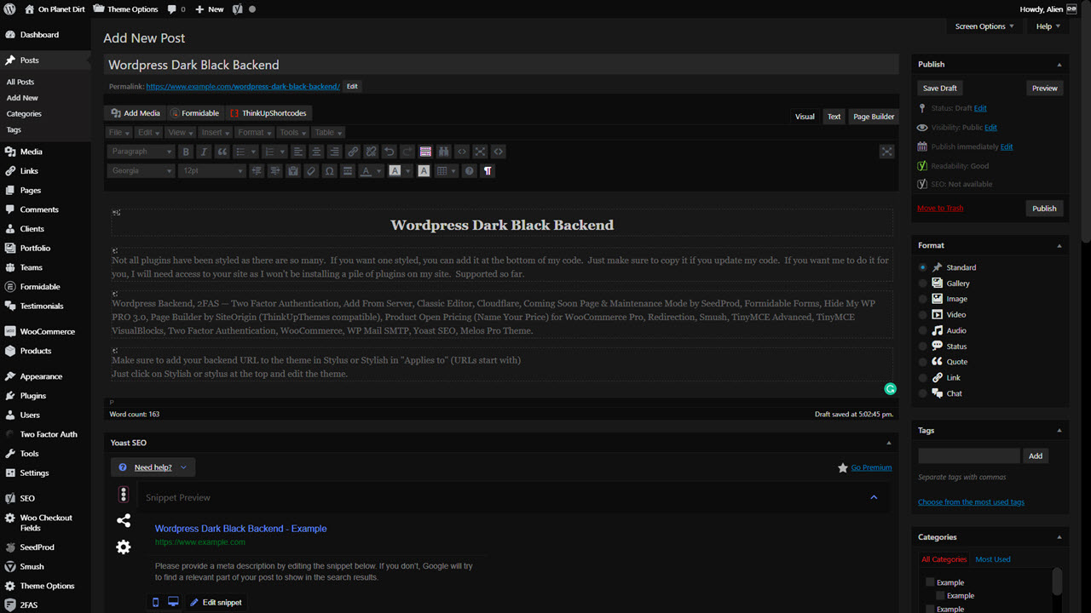Switch to the Text editor tab
1091x613 pixels.
834,117
